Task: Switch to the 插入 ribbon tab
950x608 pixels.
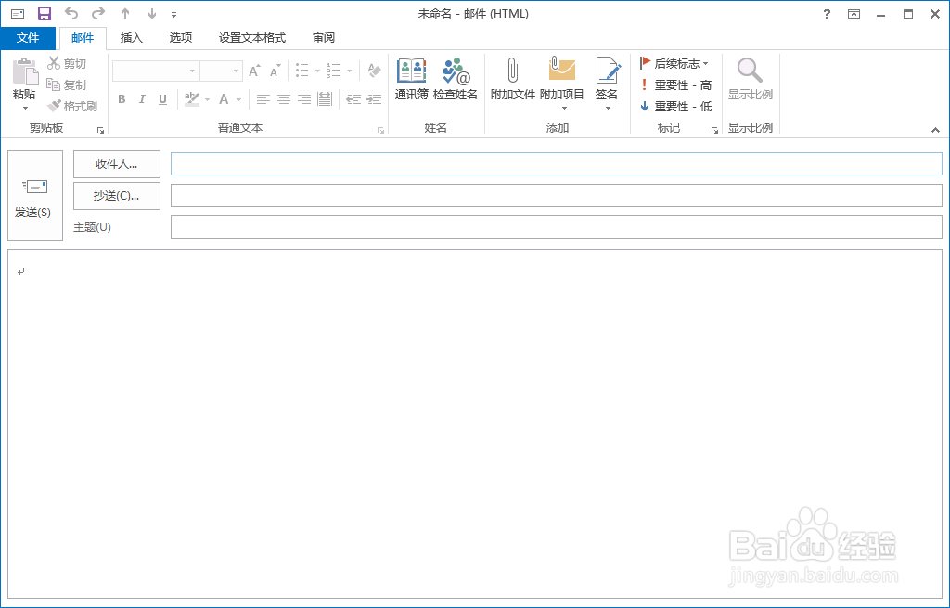Action: [130, 38]
